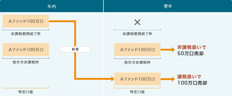Select the 年内 header tab
232x96 pixels.
tap(52, 6)
